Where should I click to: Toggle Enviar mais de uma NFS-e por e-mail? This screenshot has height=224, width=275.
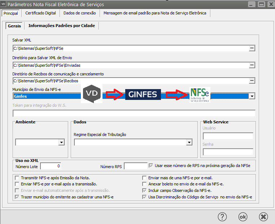pos(145,178)
